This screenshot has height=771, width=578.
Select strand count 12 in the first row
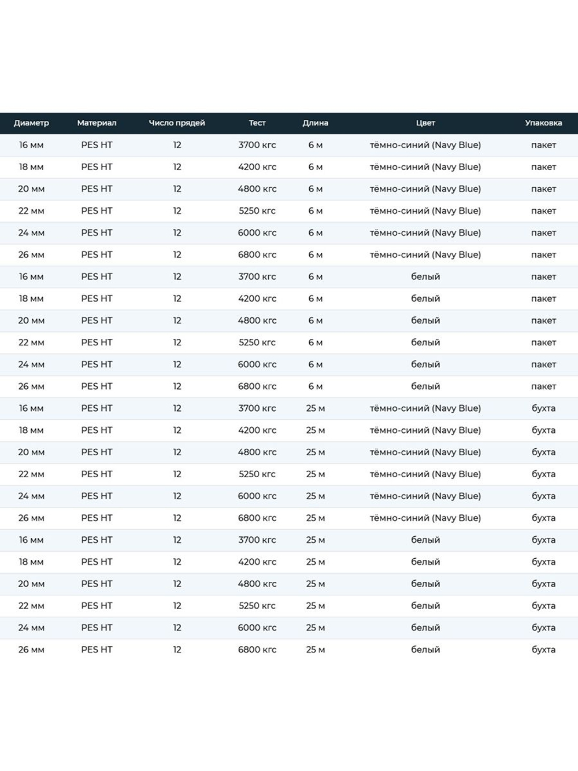[x=177, y=145]
